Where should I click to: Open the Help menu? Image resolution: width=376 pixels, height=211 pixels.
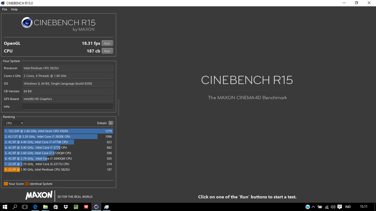[x=14, y=9]
